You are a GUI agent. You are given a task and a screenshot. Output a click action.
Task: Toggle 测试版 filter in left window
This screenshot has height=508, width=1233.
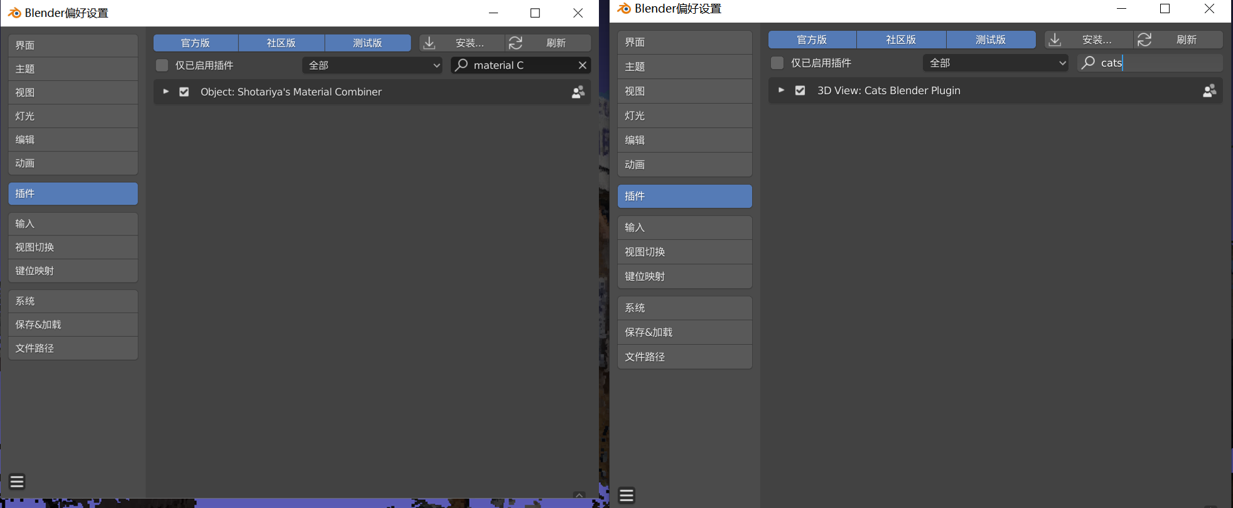click(x=368, y=43)
